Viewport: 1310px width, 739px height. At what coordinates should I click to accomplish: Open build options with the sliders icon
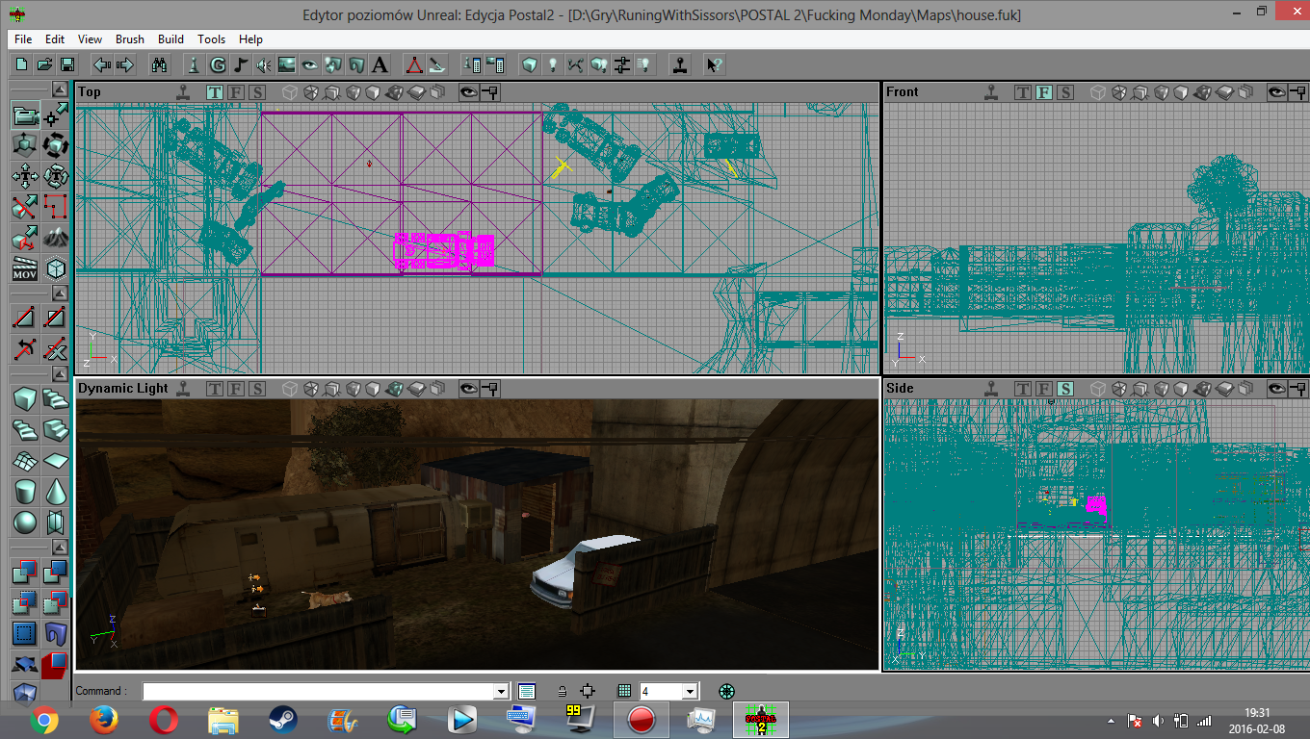point(622,64)
